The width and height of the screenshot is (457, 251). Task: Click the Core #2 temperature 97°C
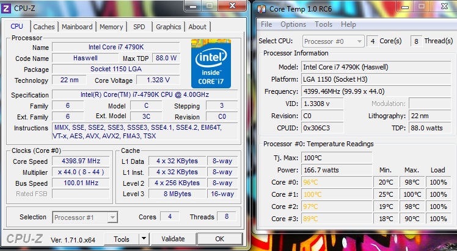coord(337,207)
